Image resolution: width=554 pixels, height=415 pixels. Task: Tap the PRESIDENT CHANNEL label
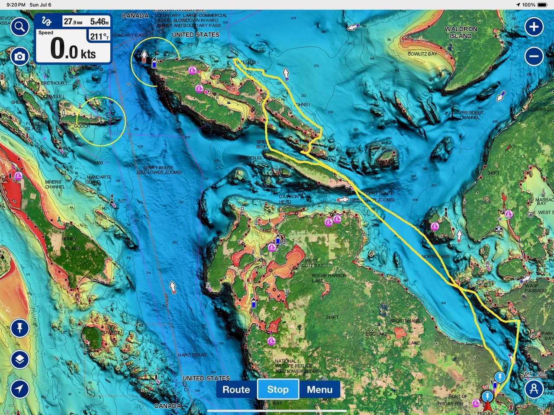click(471, 115)
